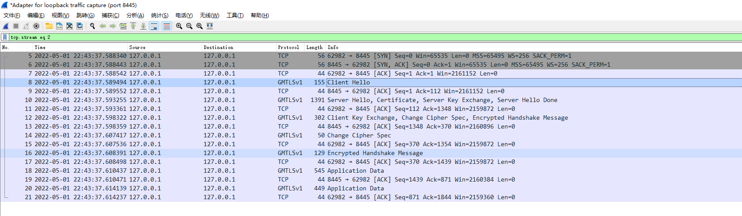Image resolution: width=742 pixels, height=216 pixels.
Task: Reload the capture file
Action: (x=80, y=26)
